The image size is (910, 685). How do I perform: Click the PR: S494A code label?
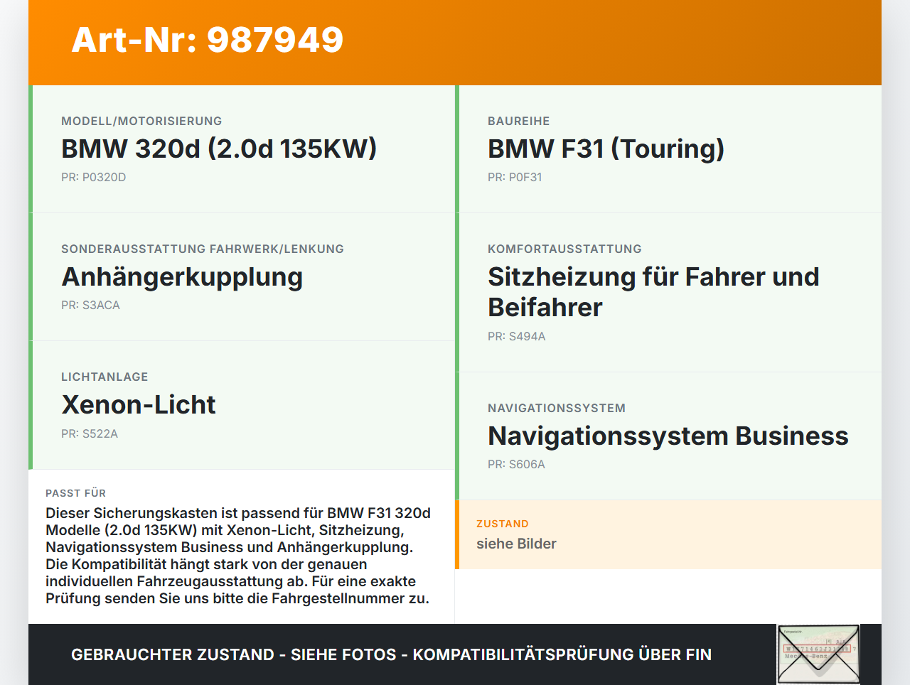[x=516, y=336]
